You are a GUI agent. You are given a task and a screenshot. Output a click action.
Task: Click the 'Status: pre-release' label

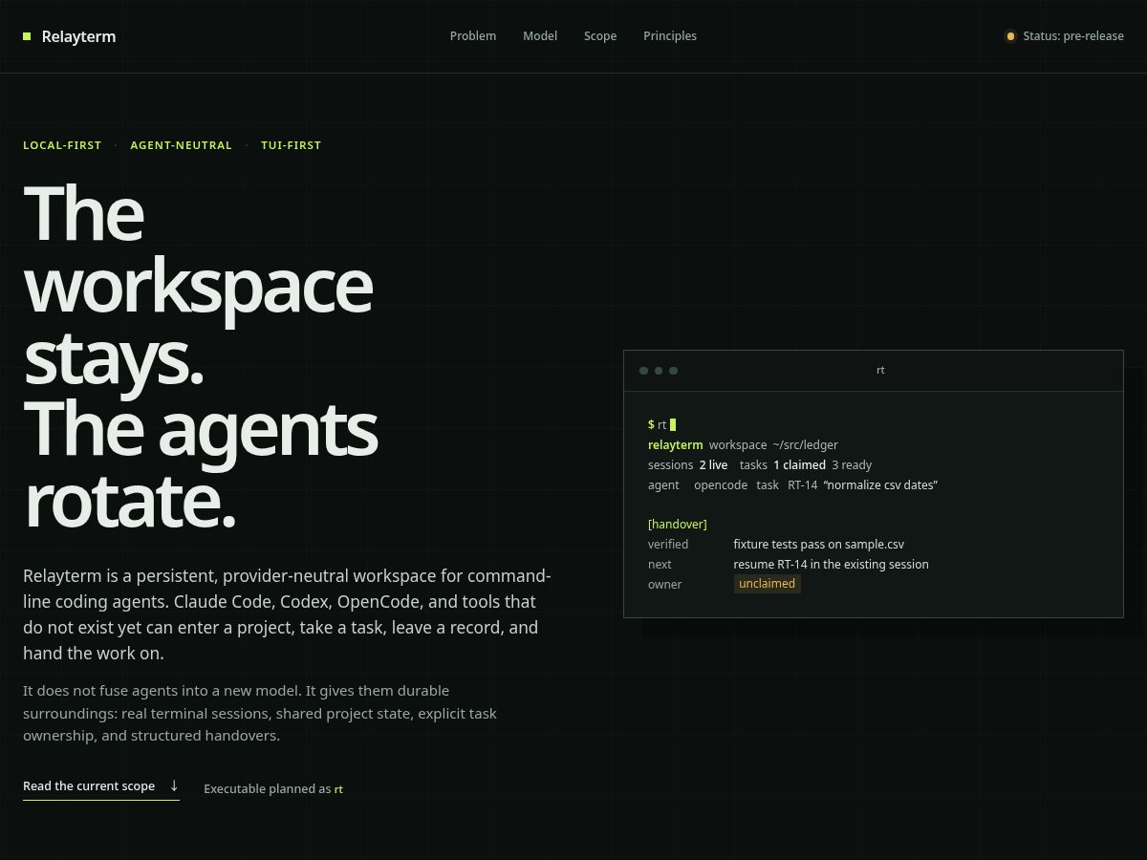pos(1073,36)
